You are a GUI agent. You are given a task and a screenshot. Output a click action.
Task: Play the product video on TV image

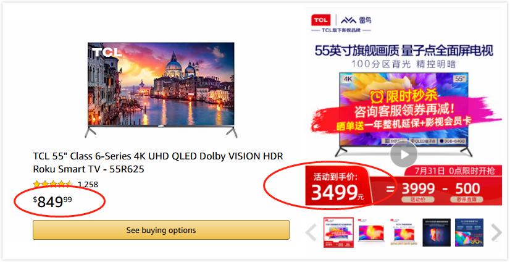click(x=404, y=154)
